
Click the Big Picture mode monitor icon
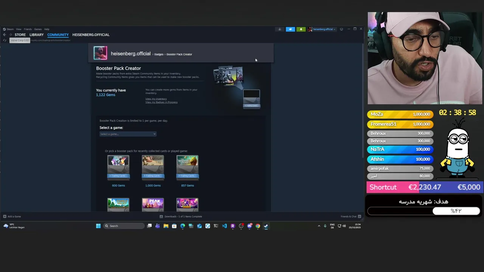tap(341, 29)
